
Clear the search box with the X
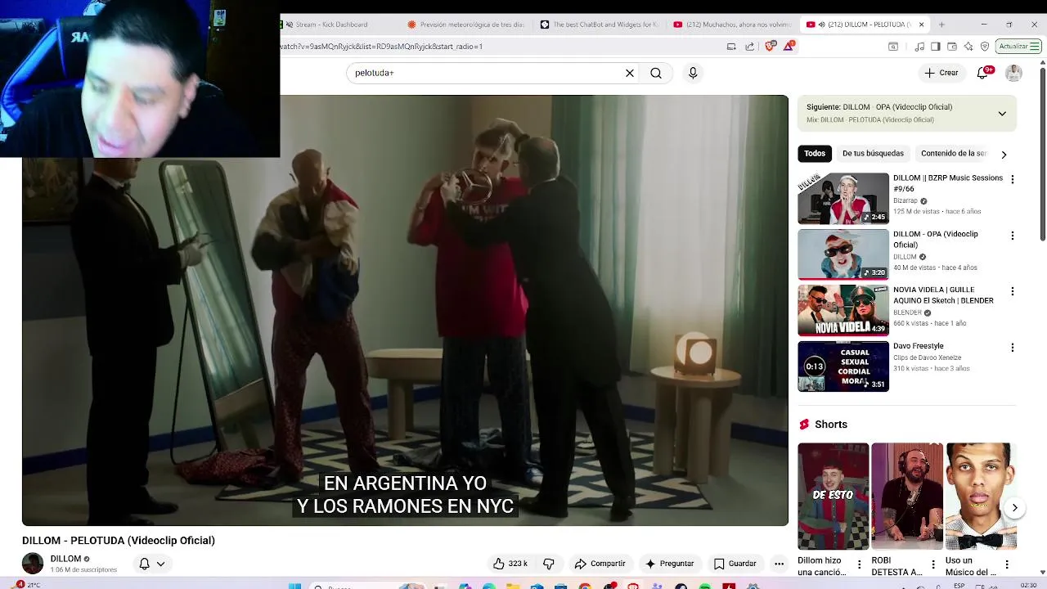tap(630, 73)
